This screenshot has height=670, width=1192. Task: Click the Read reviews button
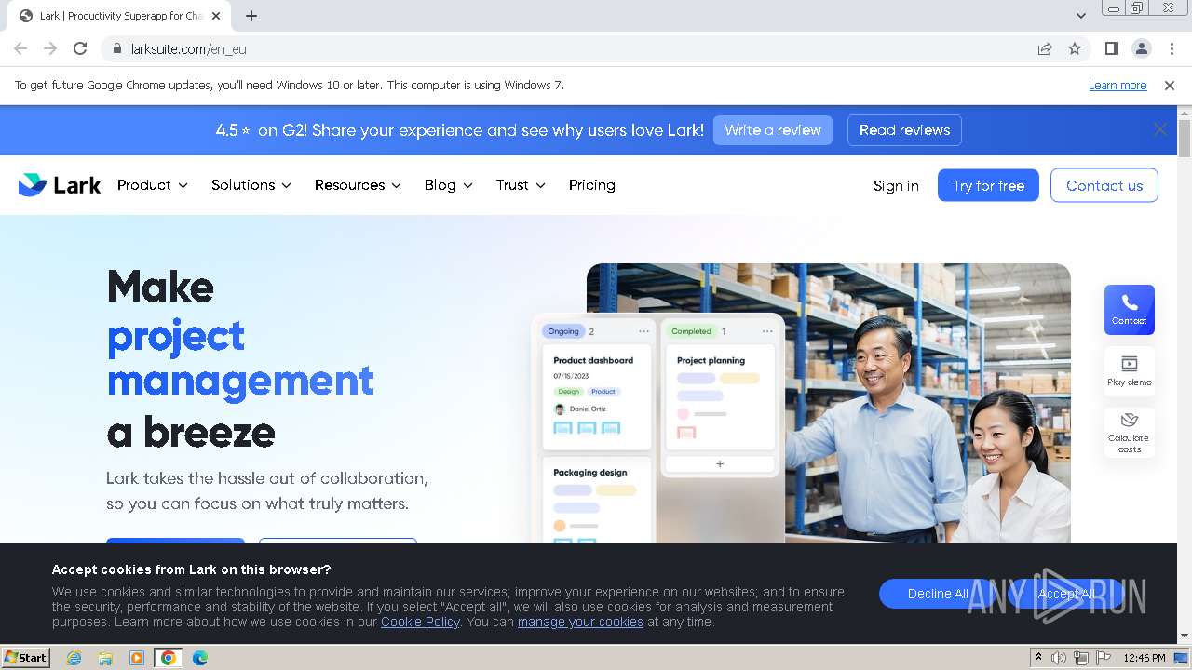[x=904, y=130]
